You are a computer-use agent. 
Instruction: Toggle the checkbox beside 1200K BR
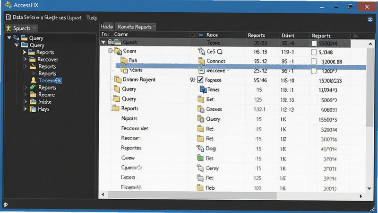pos(314,62)
